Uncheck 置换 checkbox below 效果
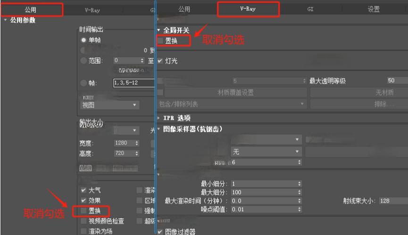The height and width of the screenshot is (235, 408). tap(83, 211)
